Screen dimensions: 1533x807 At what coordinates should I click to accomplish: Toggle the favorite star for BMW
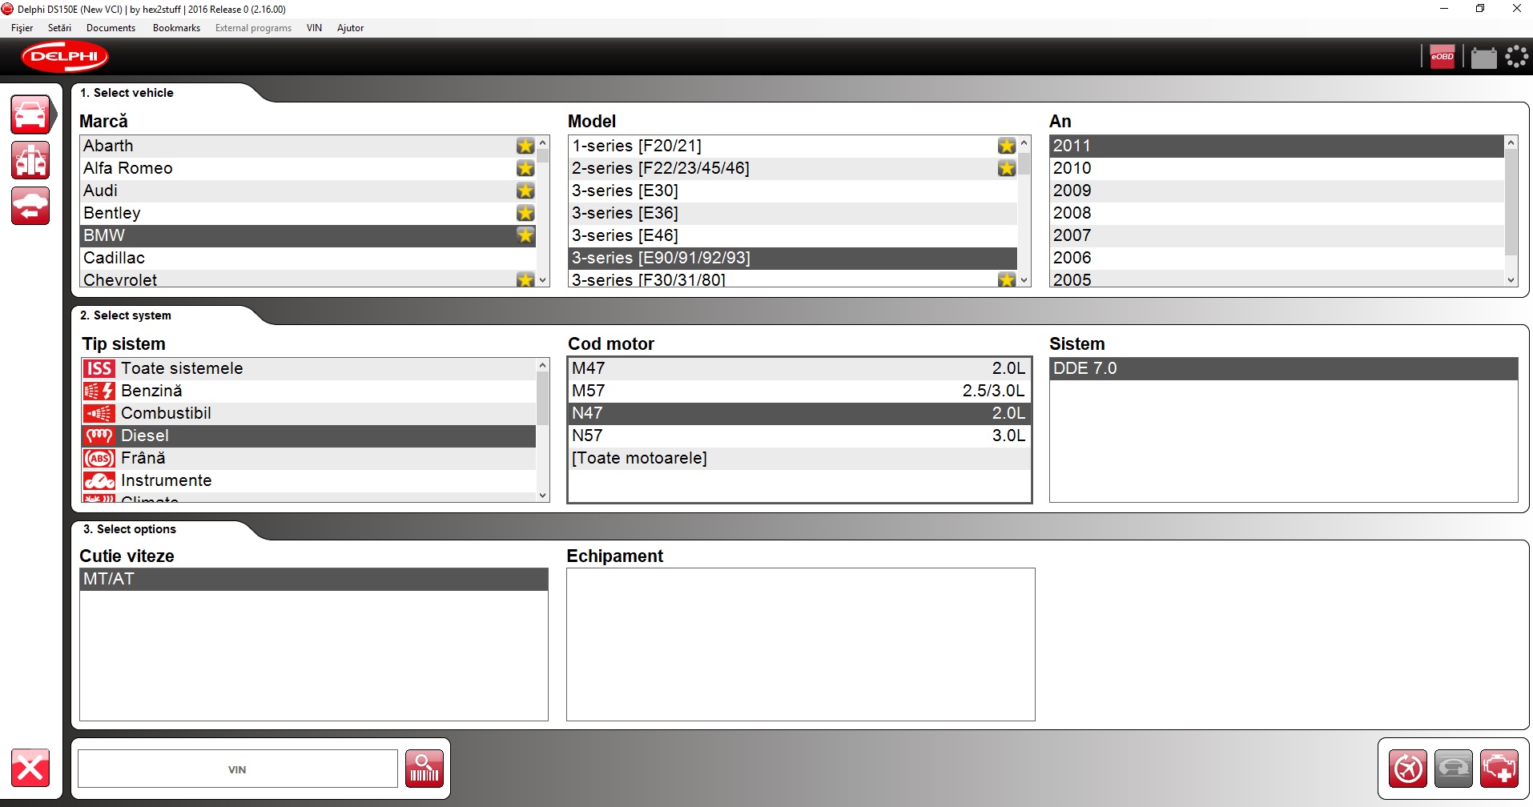click(x=525, y=235)
